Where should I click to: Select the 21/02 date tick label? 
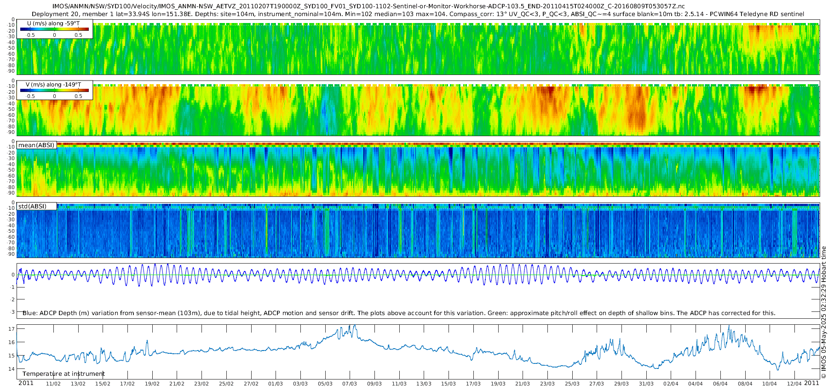(177, 384)
